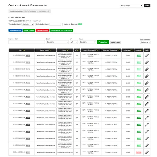The height and width of the screenshot is (157, 157).
Task: Sort the table by Cidade column
Action: point(65,50)
